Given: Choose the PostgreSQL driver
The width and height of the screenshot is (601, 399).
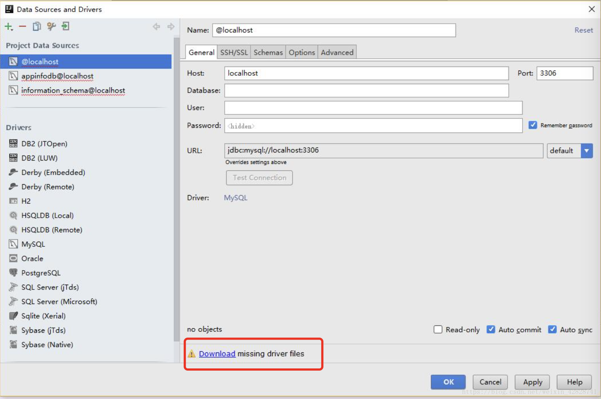Looking at the screenshot, I should click(41, 273).
